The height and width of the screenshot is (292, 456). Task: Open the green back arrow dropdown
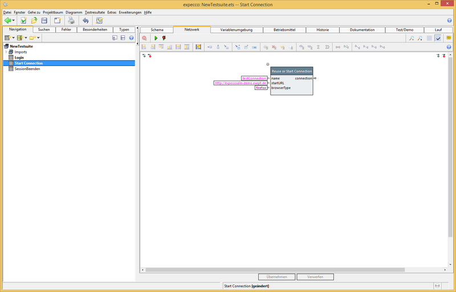click(x=14, y=20)
